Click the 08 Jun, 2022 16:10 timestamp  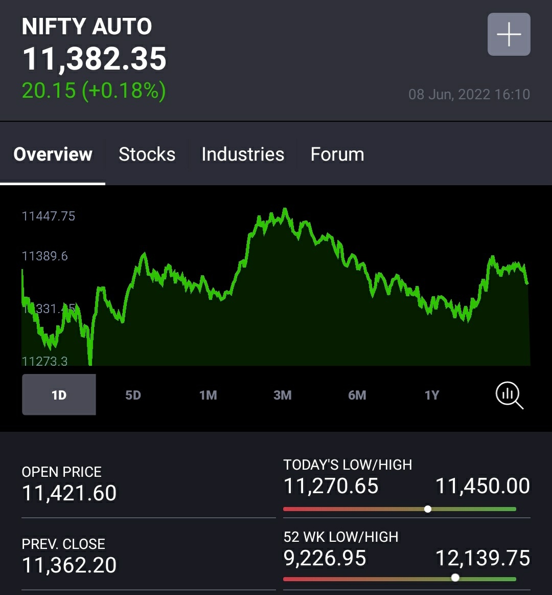469,94
